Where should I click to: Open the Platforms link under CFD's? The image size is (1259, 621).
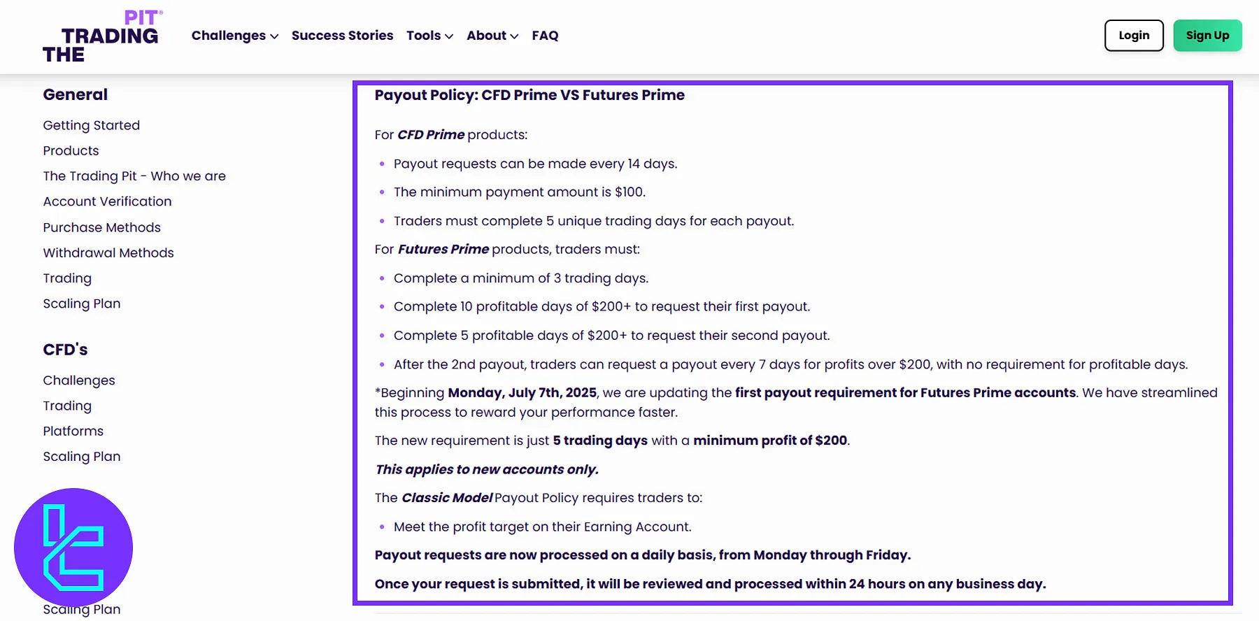point(73,431)
